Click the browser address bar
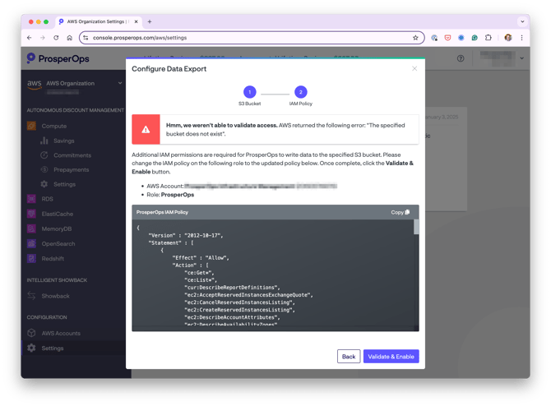This screenshot has width=551, height=406. click(252, 38)
